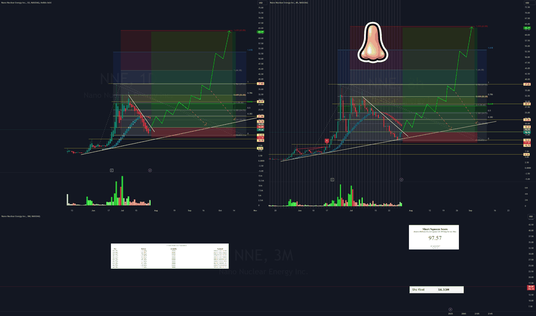Click the 2145 label on the 3M time axis
536x316 pixels.
[490, 314]
